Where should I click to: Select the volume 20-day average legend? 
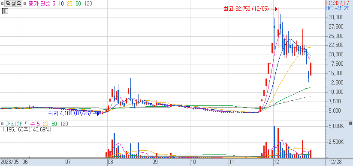pyautogui.click(x=46, y=124)
